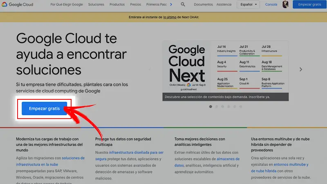Select the sixth carousel dot
This screenshot has width=327, height=184.
[x=241, y=107]
